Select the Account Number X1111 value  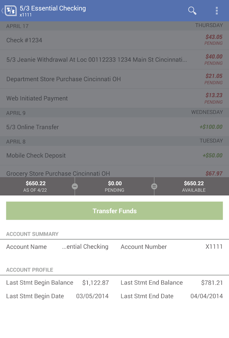click(214, 247)
